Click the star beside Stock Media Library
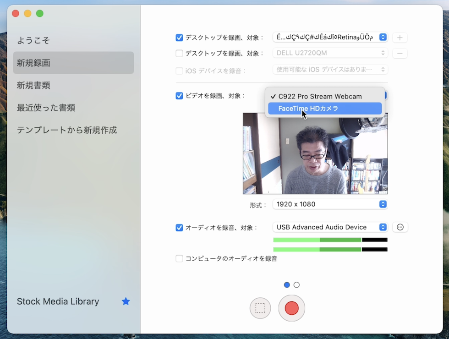Image resolution: width=449 pixels, height=339 pixels. [126, 301]
